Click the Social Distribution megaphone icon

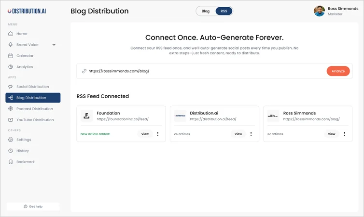tap(11, 87)
